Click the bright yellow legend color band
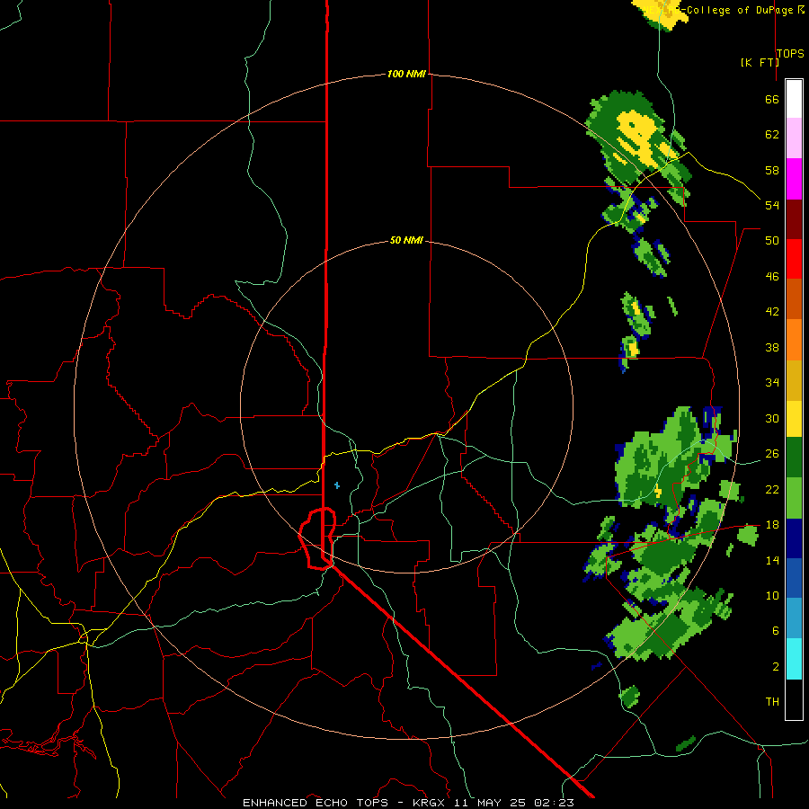809x809 pixels. (x=794, y=418)
